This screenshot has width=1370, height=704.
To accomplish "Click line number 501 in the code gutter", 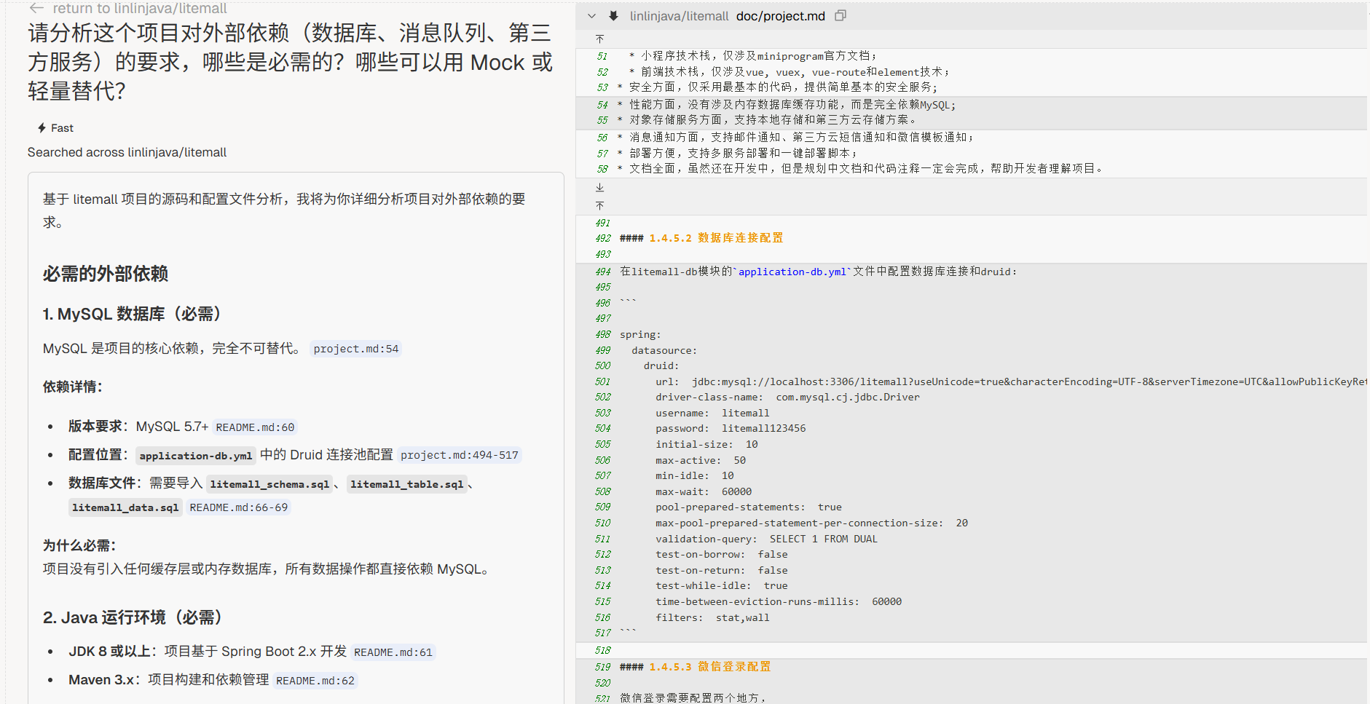I will [602, 381].
